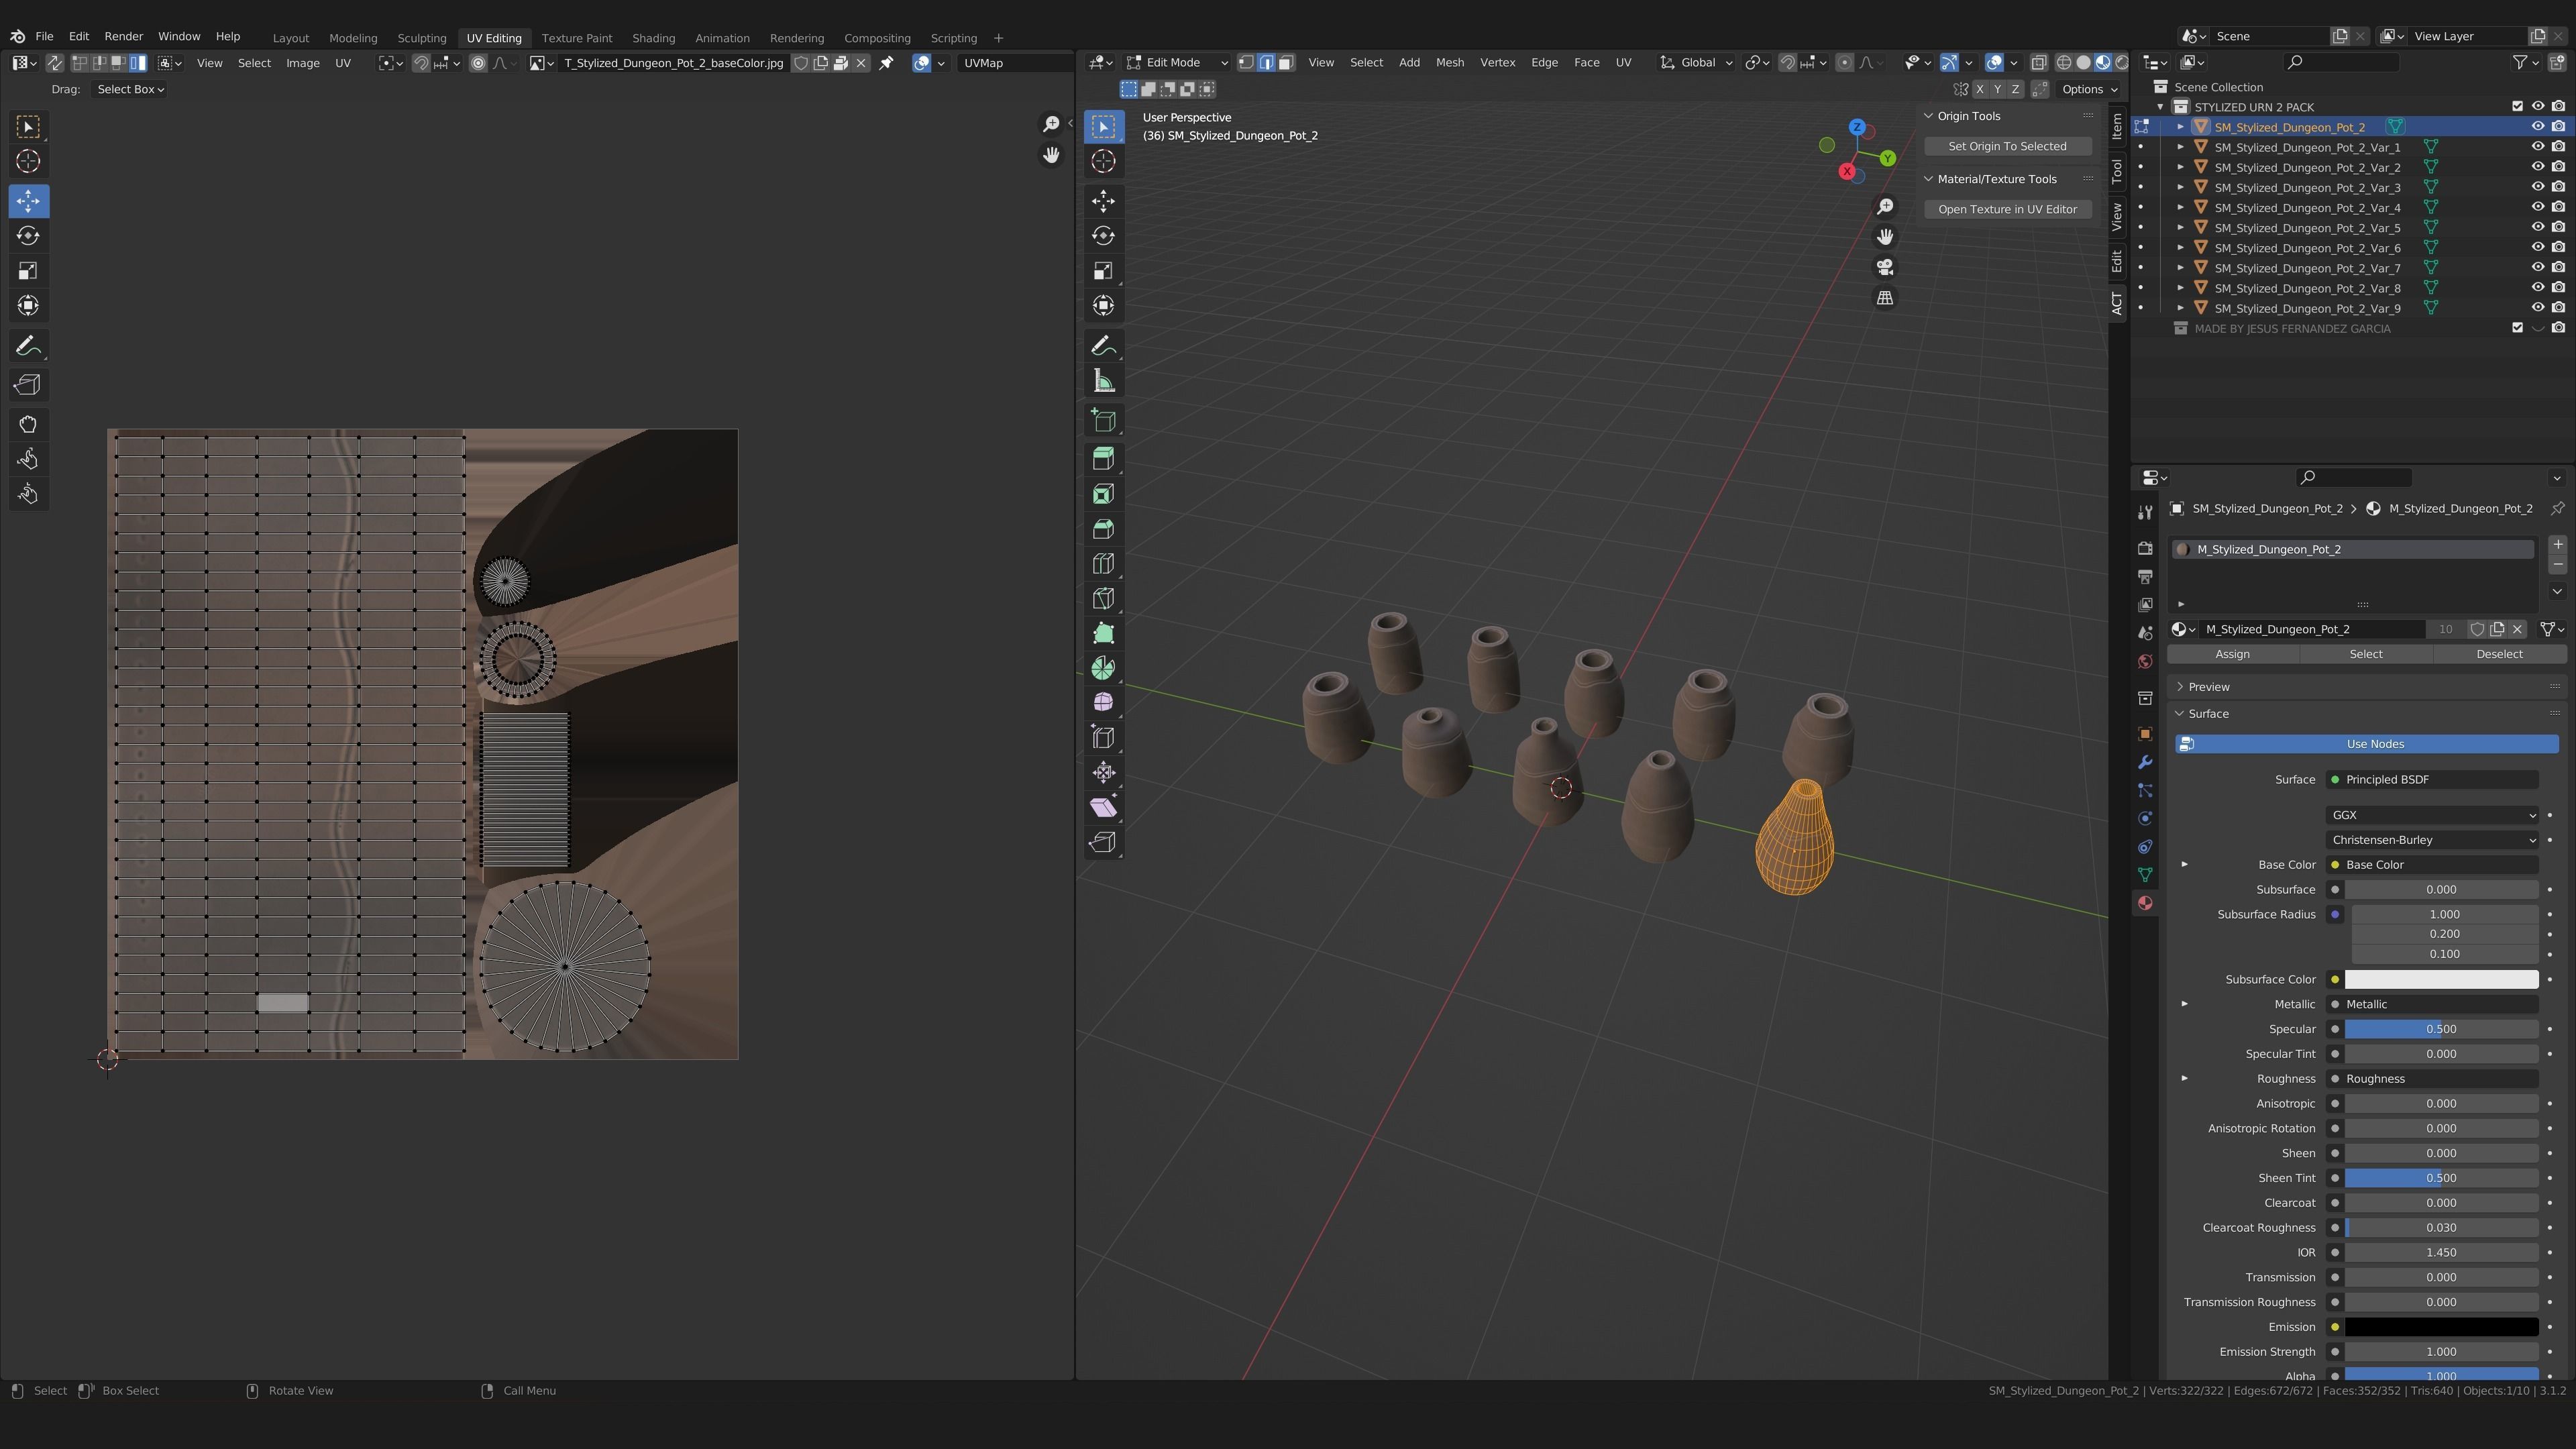The image size is (2576, 1449).
Task: Expand the Base Color input row
Action: click(x=2184, y=865)
